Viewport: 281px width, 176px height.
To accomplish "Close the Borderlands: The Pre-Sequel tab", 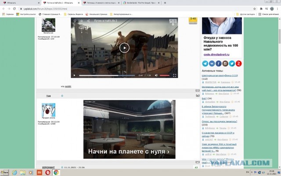I will pos(159,3).
